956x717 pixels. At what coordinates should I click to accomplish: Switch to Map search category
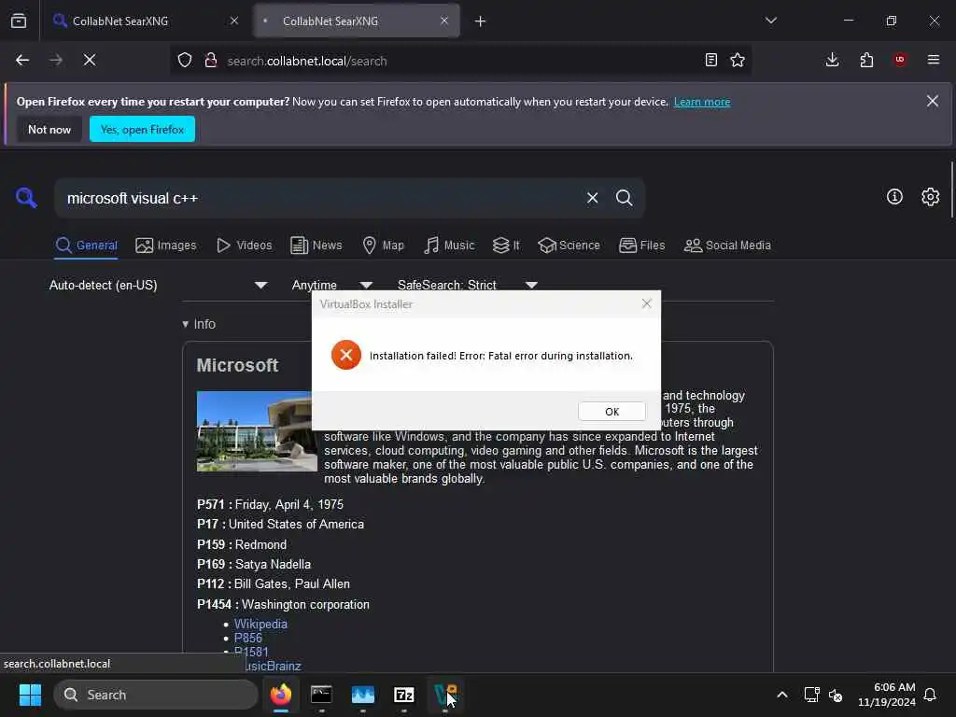point(384,246)
